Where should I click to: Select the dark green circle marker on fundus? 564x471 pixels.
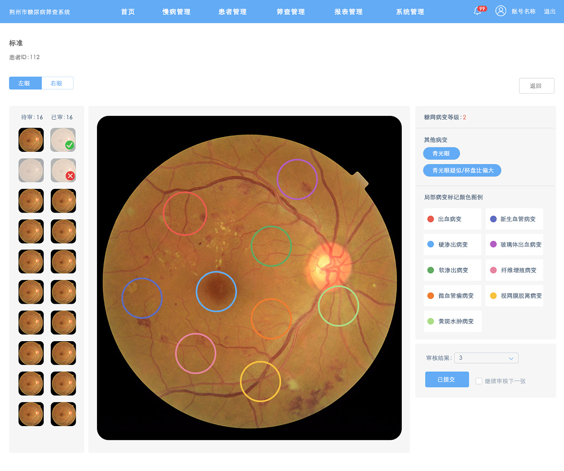tap(271, 246)
